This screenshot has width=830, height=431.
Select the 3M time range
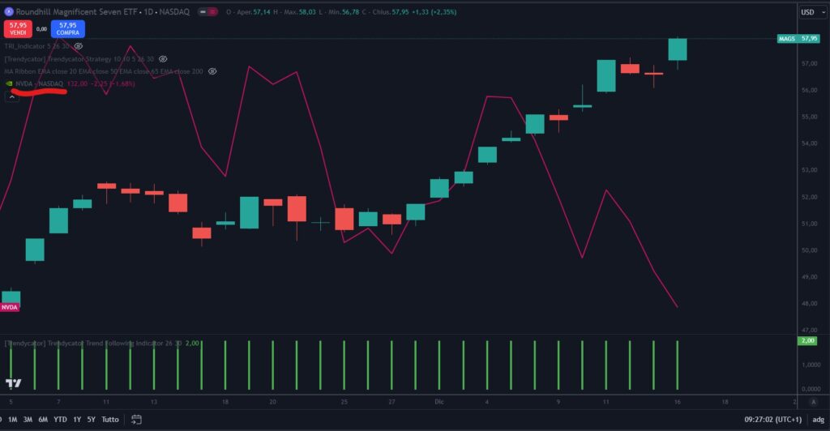(28, 420)
